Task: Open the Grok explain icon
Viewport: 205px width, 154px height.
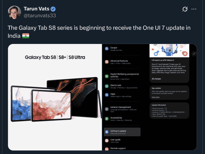Action: coord(185,9)
